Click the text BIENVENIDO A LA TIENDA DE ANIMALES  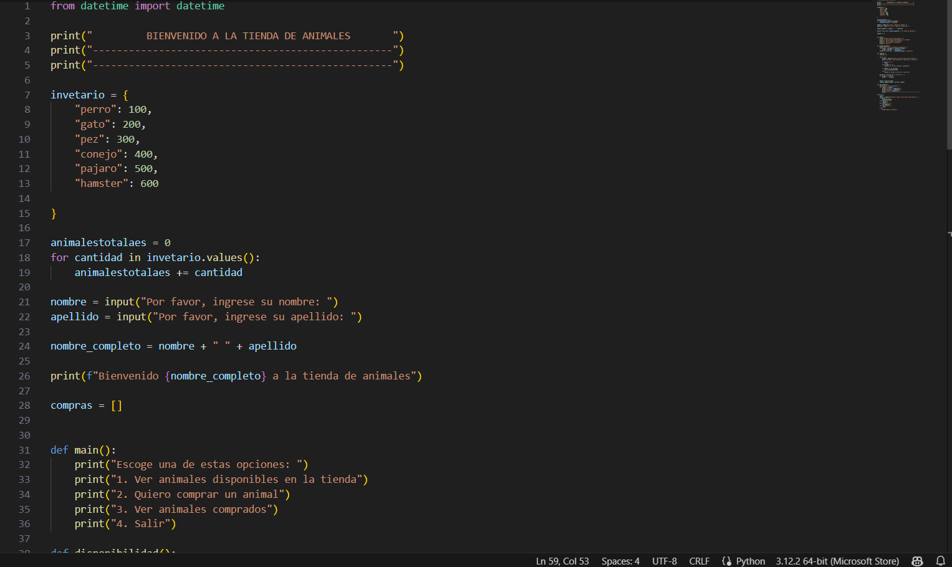click(x=248, y=36)
